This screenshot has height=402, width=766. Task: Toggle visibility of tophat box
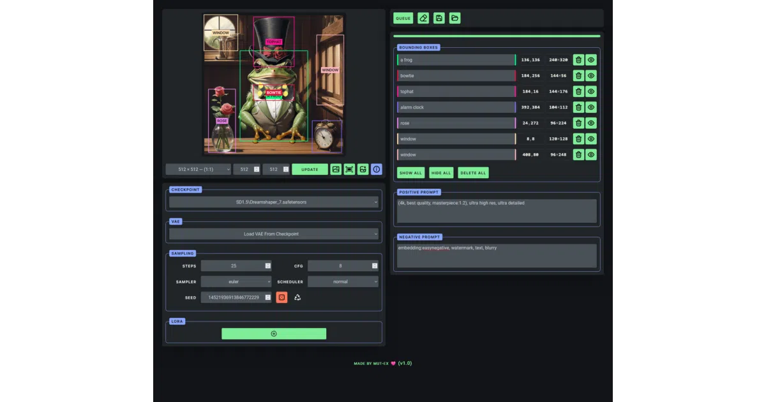(591, 91)
